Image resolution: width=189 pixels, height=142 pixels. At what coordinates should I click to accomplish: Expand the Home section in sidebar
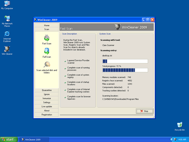point(47,25)
